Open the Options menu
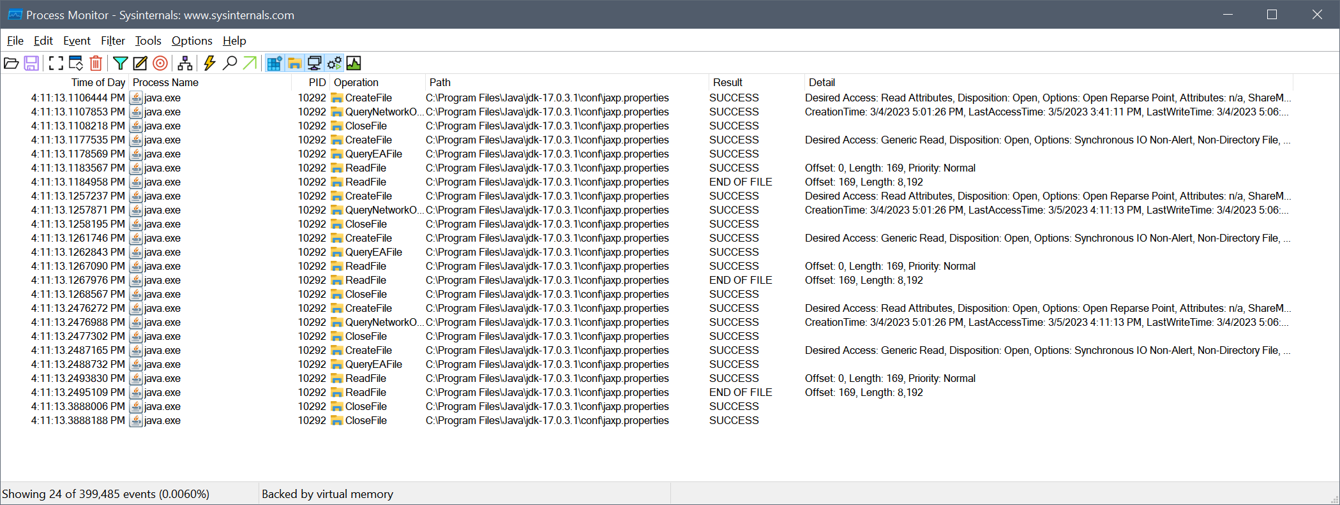The image size is (1340, 505). coord(192,41)
